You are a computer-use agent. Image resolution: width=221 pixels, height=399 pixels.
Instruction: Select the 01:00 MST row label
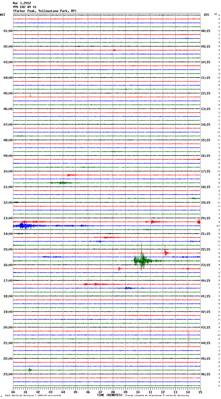pyautogui.click(x=8, y=31)
